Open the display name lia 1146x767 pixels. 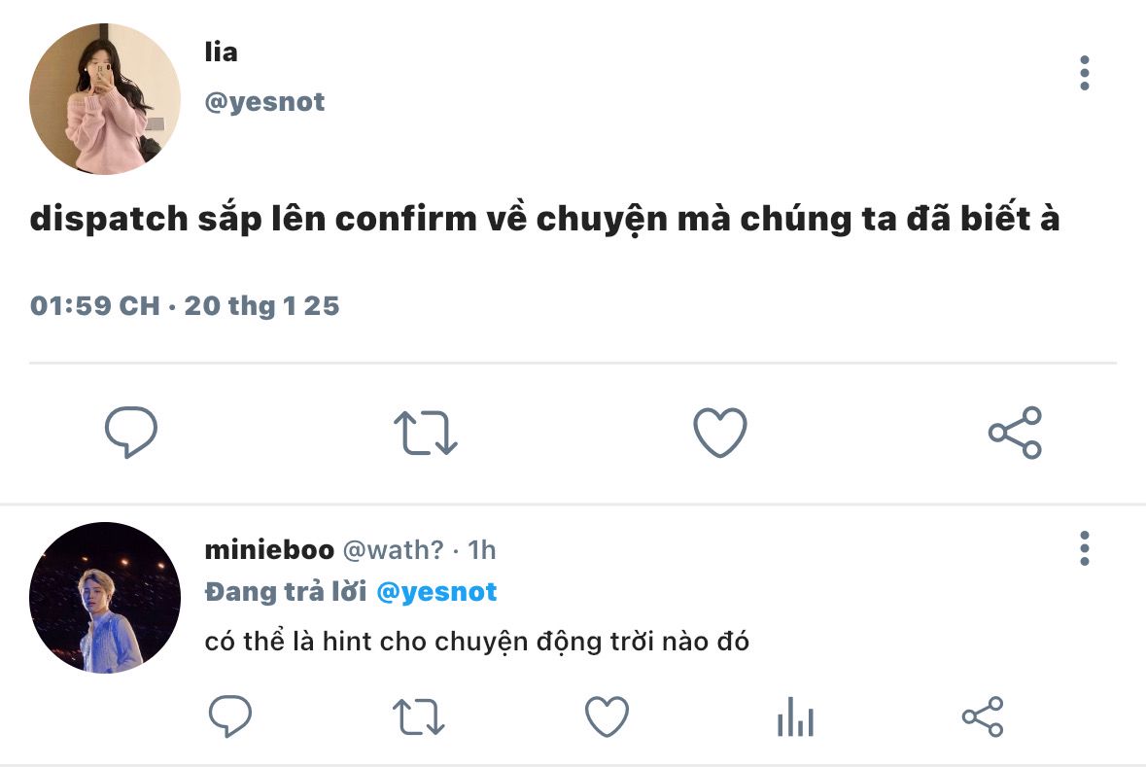(221, 52)
